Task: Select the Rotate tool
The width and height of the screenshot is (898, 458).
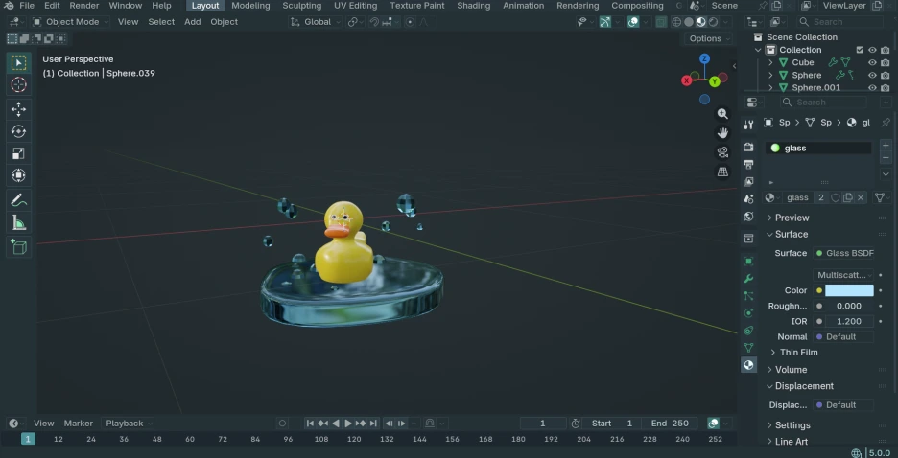Action: (x=19, y=131)
